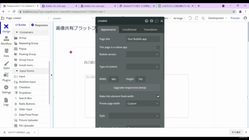
Task: Open the Styles section
Action: click(x=6, y=65)
